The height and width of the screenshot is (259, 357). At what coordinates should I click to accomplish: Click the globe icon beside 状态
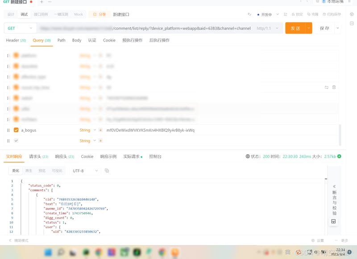pyautogui.click(x=248, y=156)
